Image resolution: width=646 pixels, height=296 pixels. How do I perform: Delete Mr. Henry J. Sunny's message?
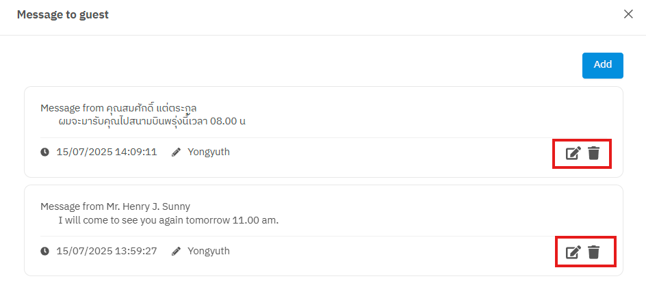click(593, 252)
